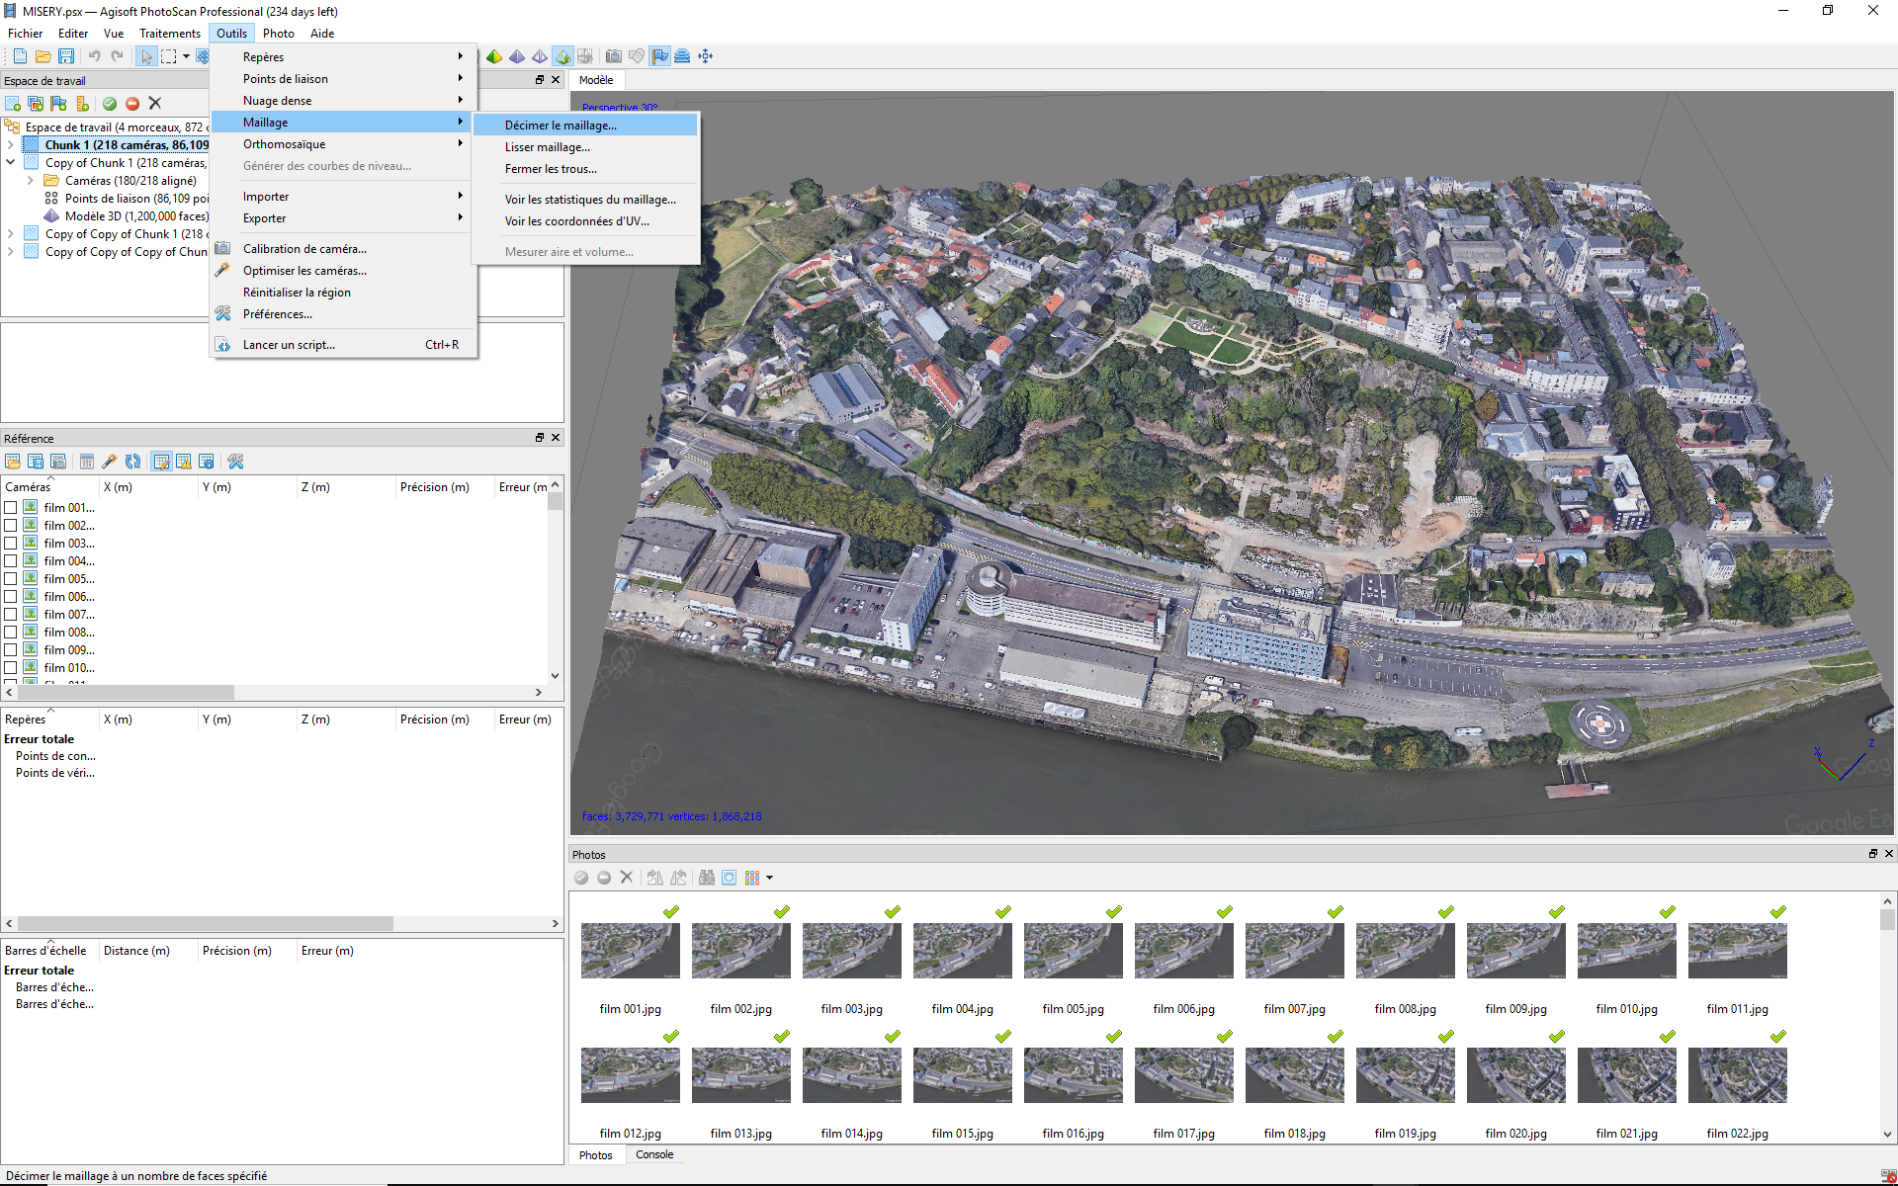Select the rectangle selection tool
The image size is (1898, 1186).
169,56
